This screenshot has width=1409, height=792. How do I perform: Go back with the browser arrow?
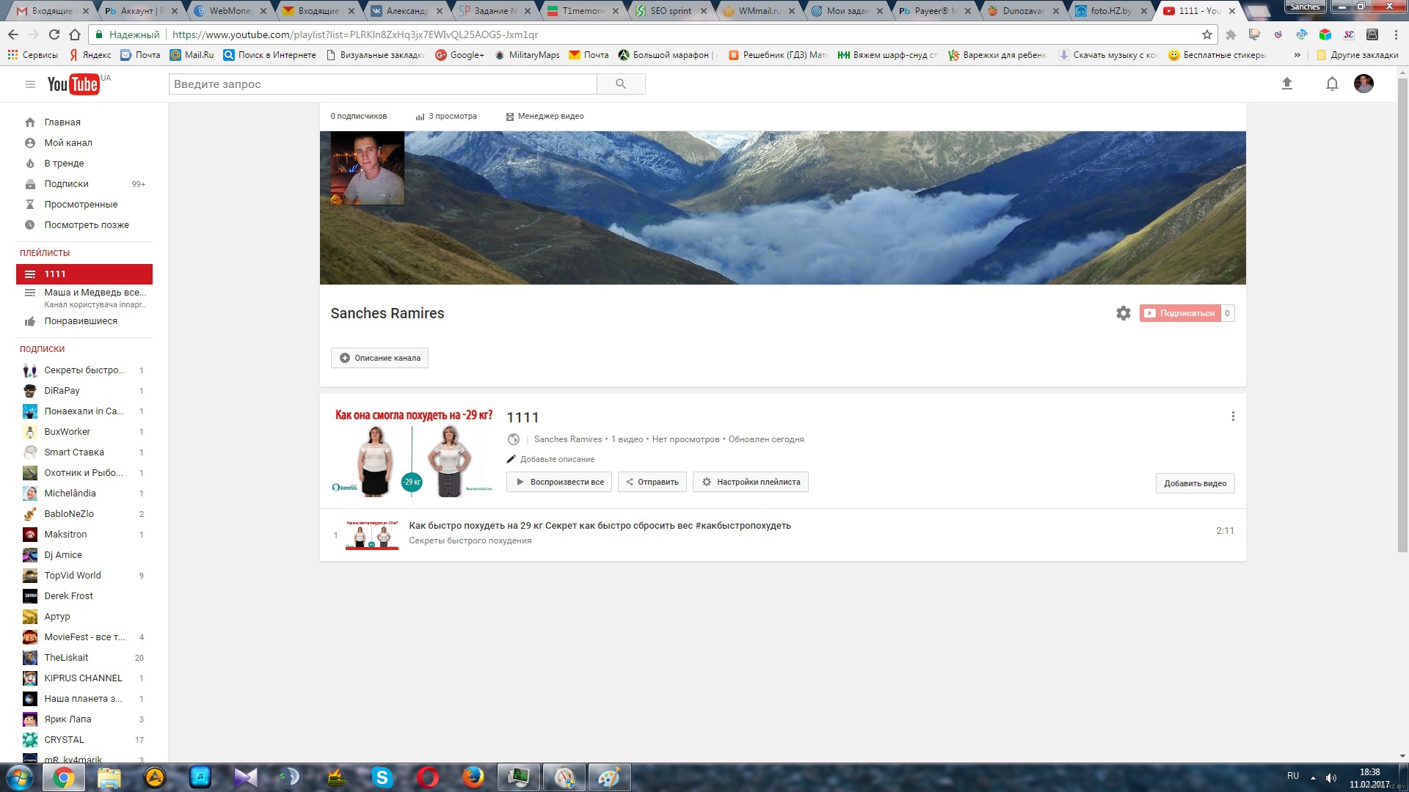13,34
